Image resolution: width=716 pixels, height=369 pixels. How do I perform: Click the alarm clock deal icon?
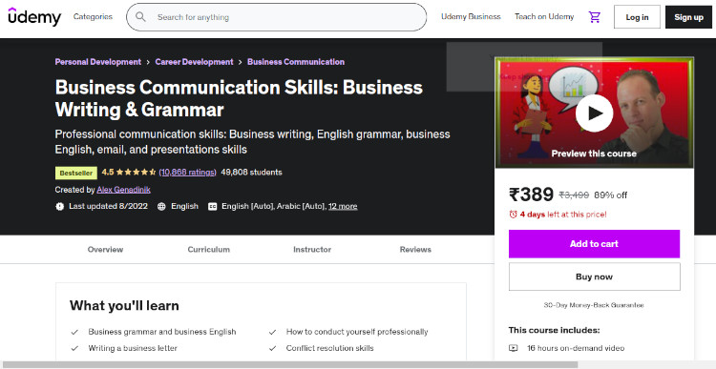click(x=514, y=214)
